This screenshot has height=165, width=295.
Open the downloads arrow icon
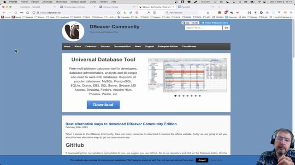pyautogui.click(x=208, y=12)
